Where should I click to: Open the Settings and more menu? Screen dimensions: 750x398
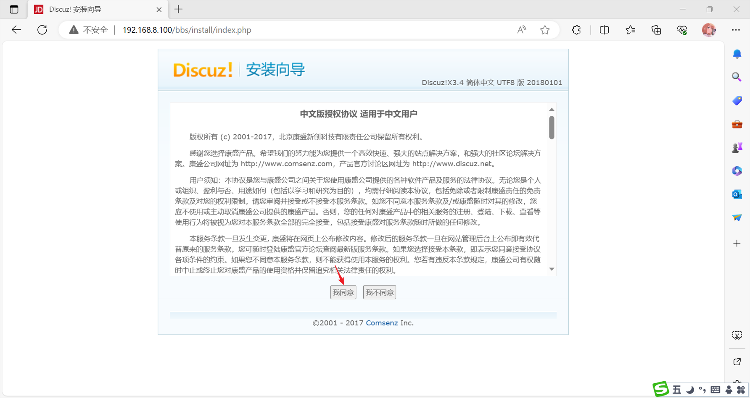736,30
